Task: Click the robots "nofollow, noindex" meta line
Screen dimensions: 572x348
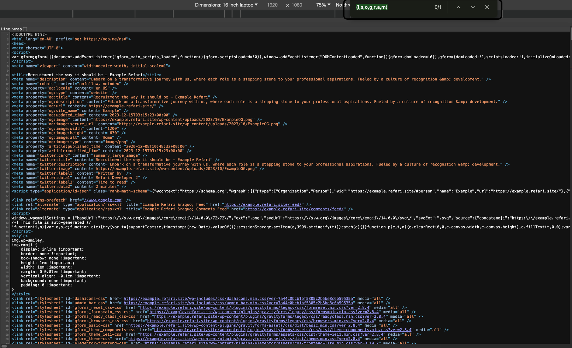Action: point(70,84)
